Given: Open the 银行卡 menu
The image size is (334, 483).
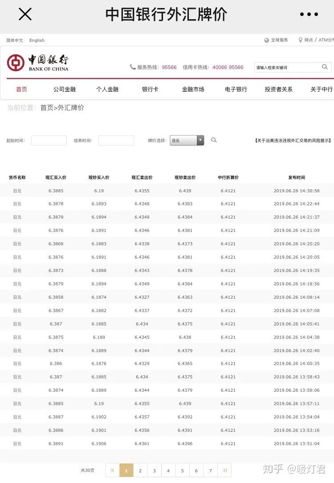Looking at the screenshot, I should click(x=150, y=89).
